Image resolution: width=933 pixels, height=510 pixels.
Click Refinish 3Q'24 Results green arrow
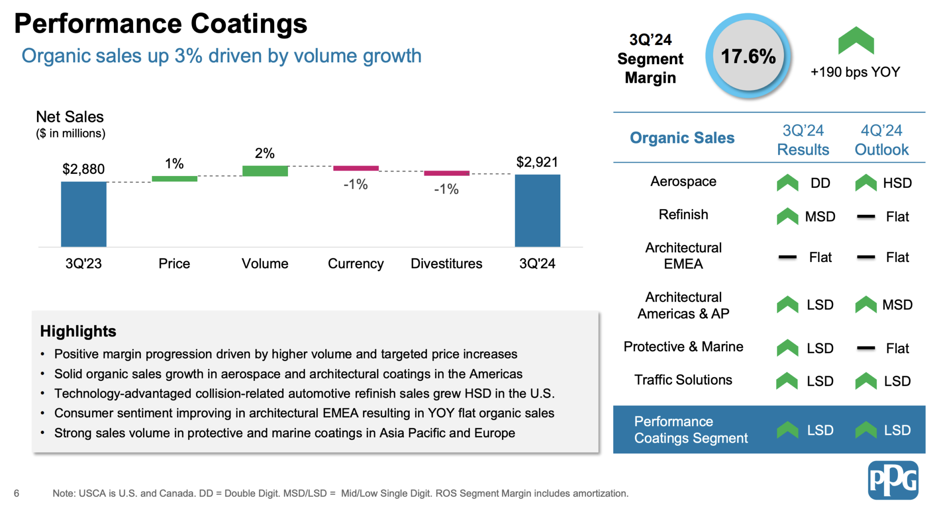[787, 217]
